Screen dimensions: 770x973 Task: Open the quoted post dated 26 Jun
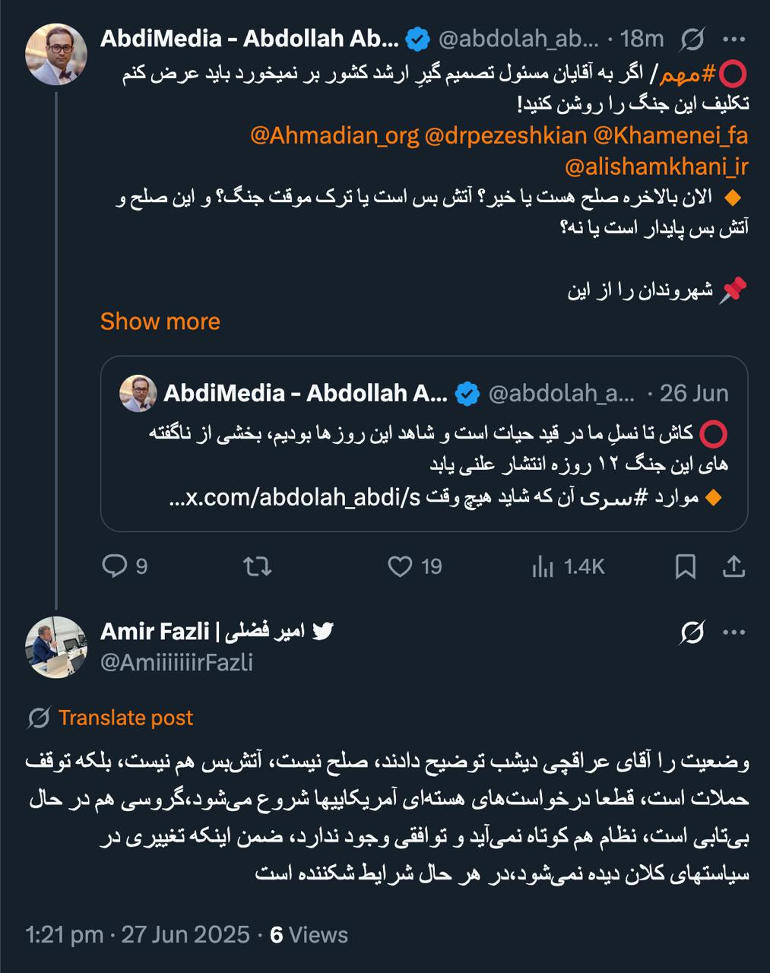(424, 443)
